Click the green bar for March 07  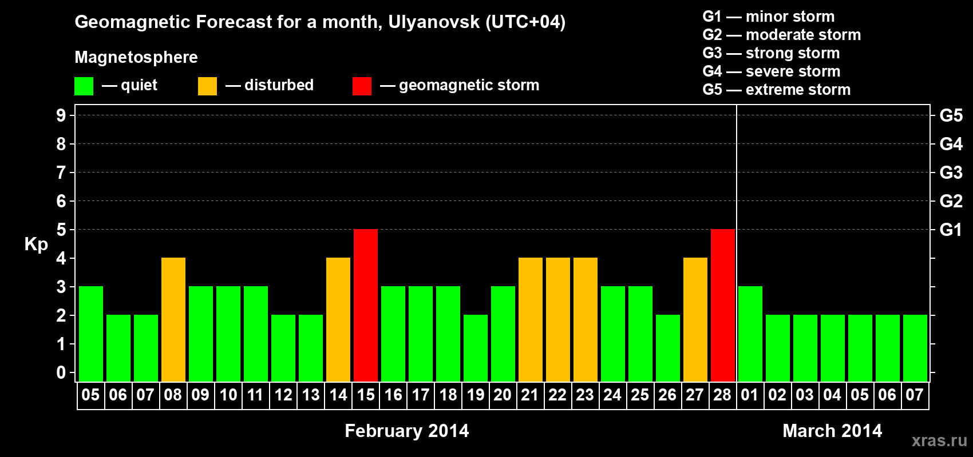915,348
